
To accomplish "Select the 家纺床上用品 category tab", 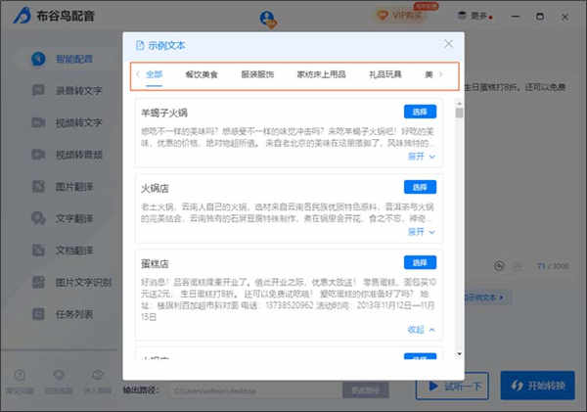I will [x=321, y=74].
